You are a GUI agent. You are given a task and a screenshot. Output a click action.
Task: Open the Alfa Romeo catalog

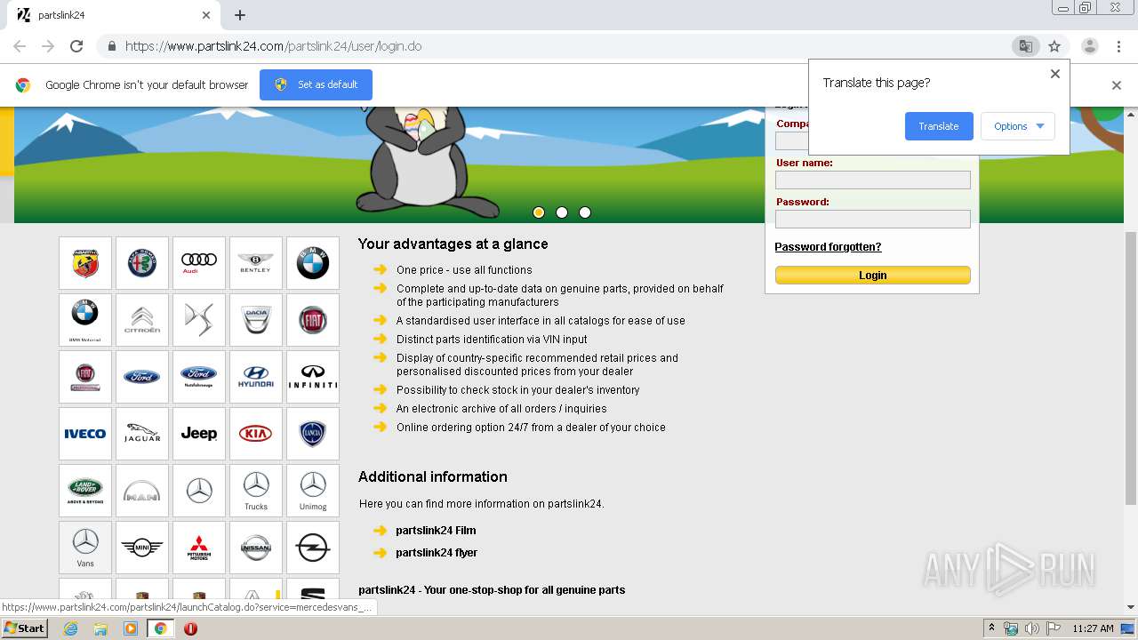pyautogui.click(x=142, y=263)
